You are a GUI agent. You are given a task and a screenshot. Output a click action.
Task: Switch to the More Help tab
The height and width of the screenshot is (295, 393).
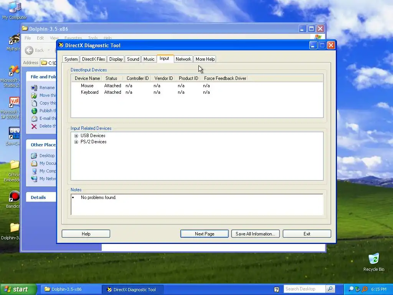(x=205, y=59)
